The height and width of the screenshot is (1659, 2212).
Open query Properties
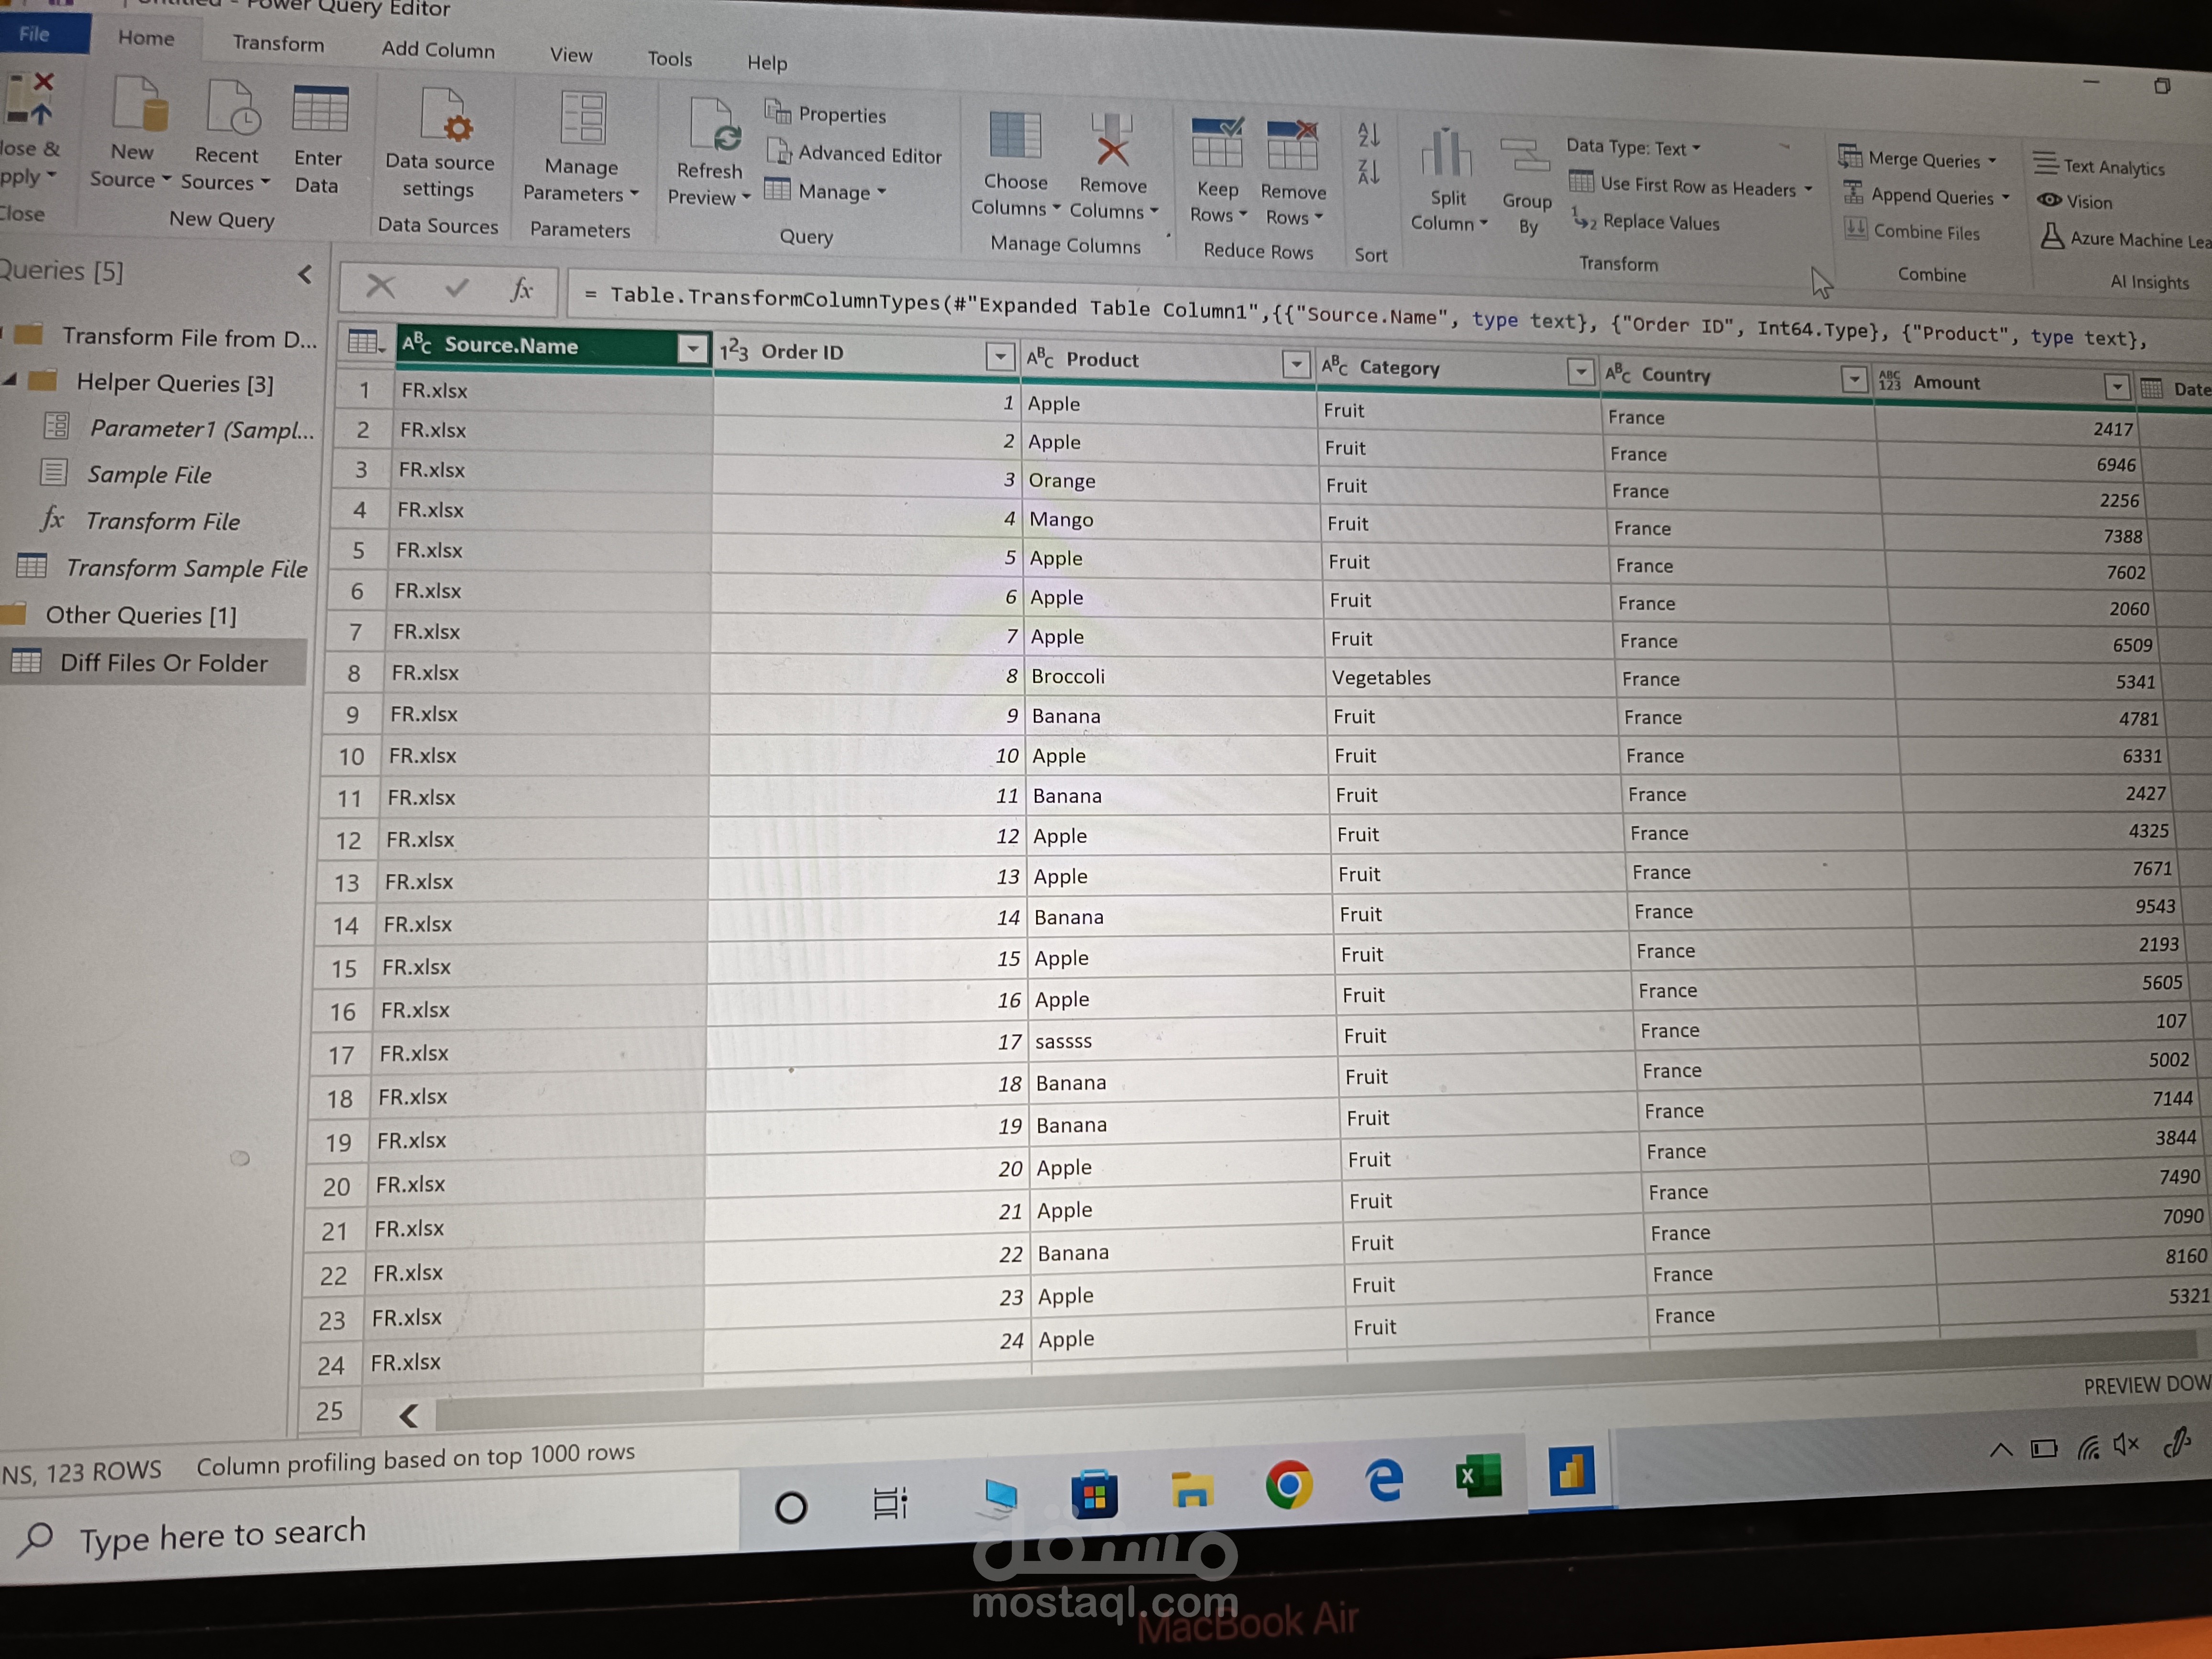(x=825, y=113)
